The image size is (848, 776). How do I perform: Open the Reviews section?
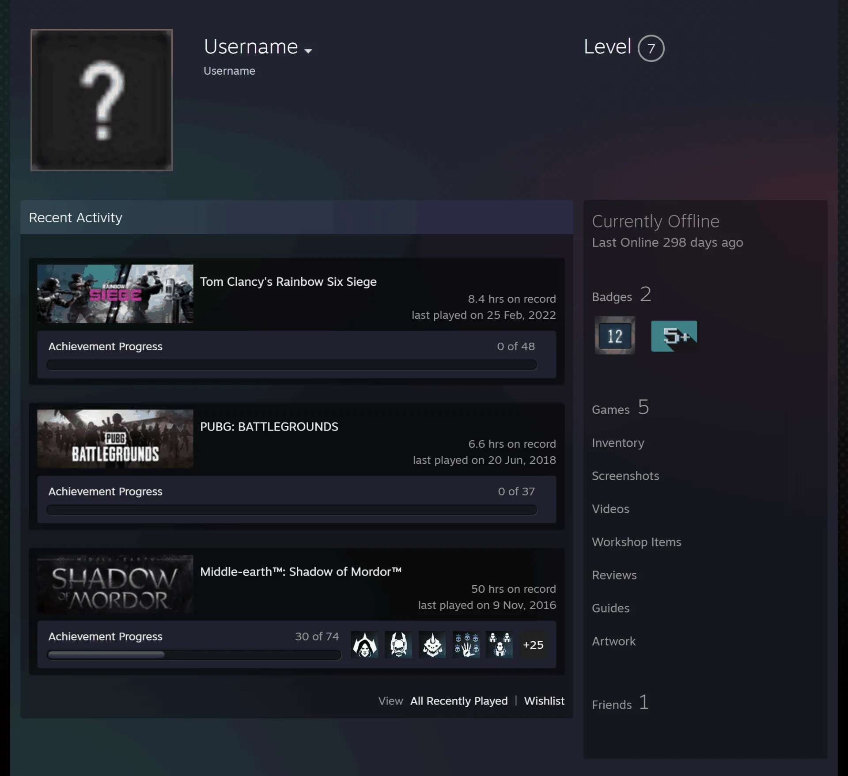pos(614,575)
